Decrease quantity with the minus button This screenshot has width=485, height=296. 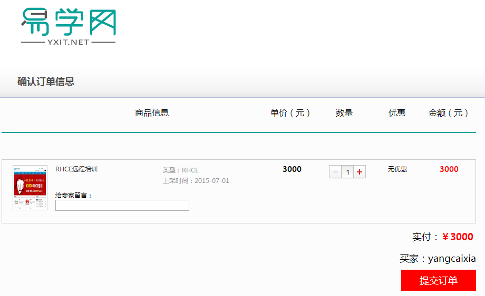click(335, 172)
